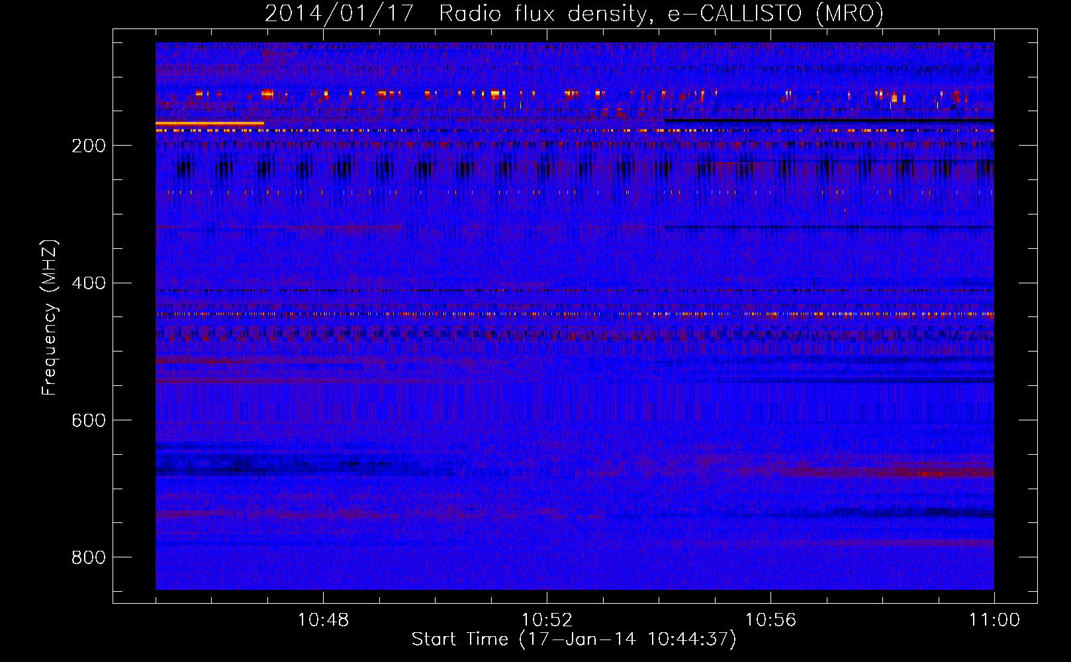
Task: Click the '800' frequency tick label
Action: (89, 557)
